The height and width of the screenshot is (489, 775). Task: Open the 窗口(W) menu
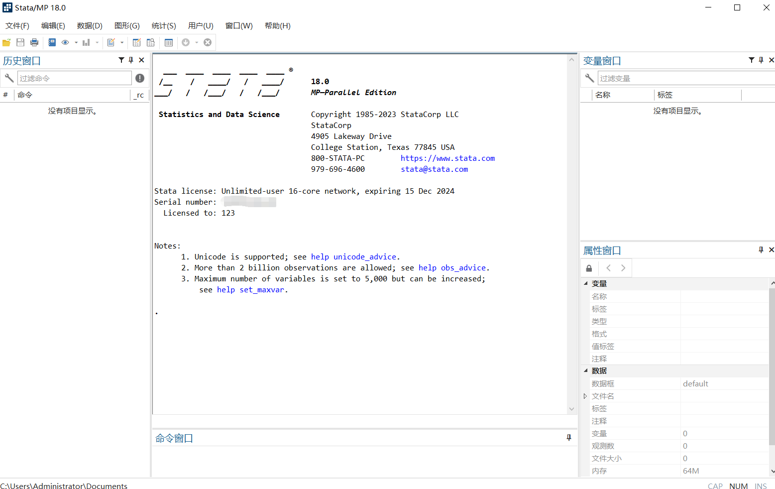click(239, 26)
